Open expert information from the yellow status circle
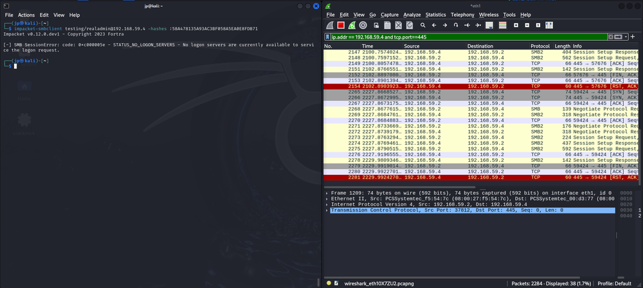 pos(329,283)
